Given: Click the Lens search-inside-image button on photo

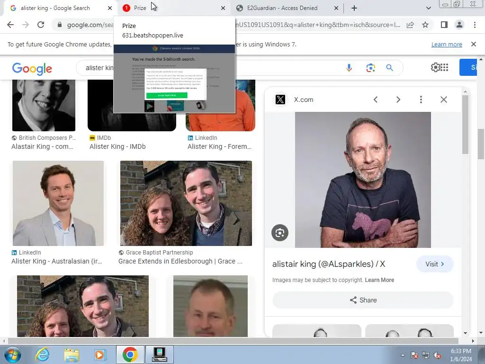Looking at the screenshot, I should 280,233.
